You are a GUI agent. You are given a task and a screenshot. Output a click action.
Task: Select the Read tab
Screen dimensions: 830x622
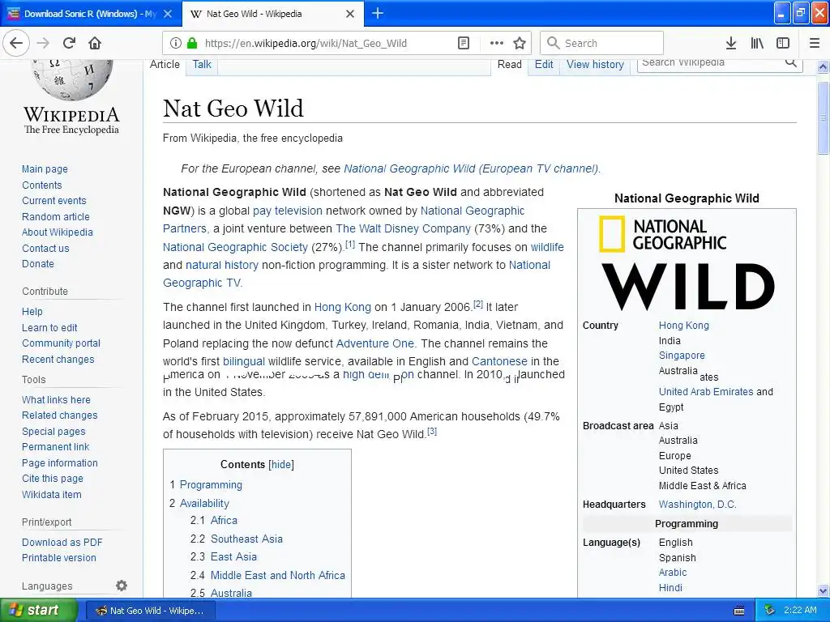[x=509, y=64]
